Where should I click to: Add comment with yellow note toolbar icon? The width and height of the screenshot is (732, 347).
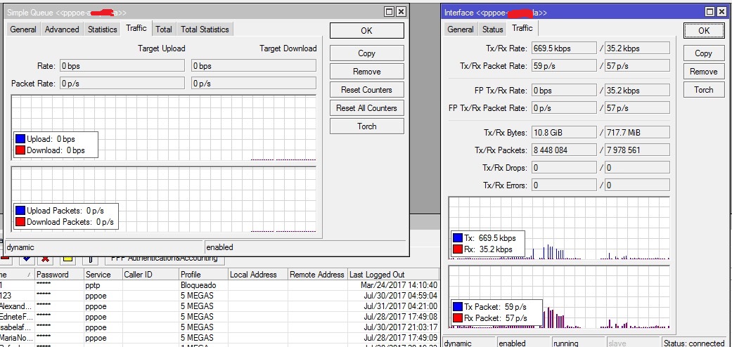click(x=68, y=258)
